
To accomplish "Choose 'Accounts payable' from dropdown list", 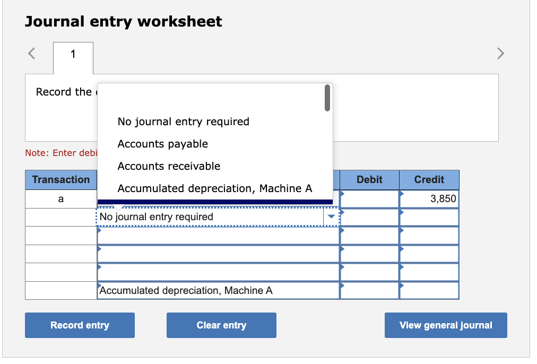I will click(163, 144).
